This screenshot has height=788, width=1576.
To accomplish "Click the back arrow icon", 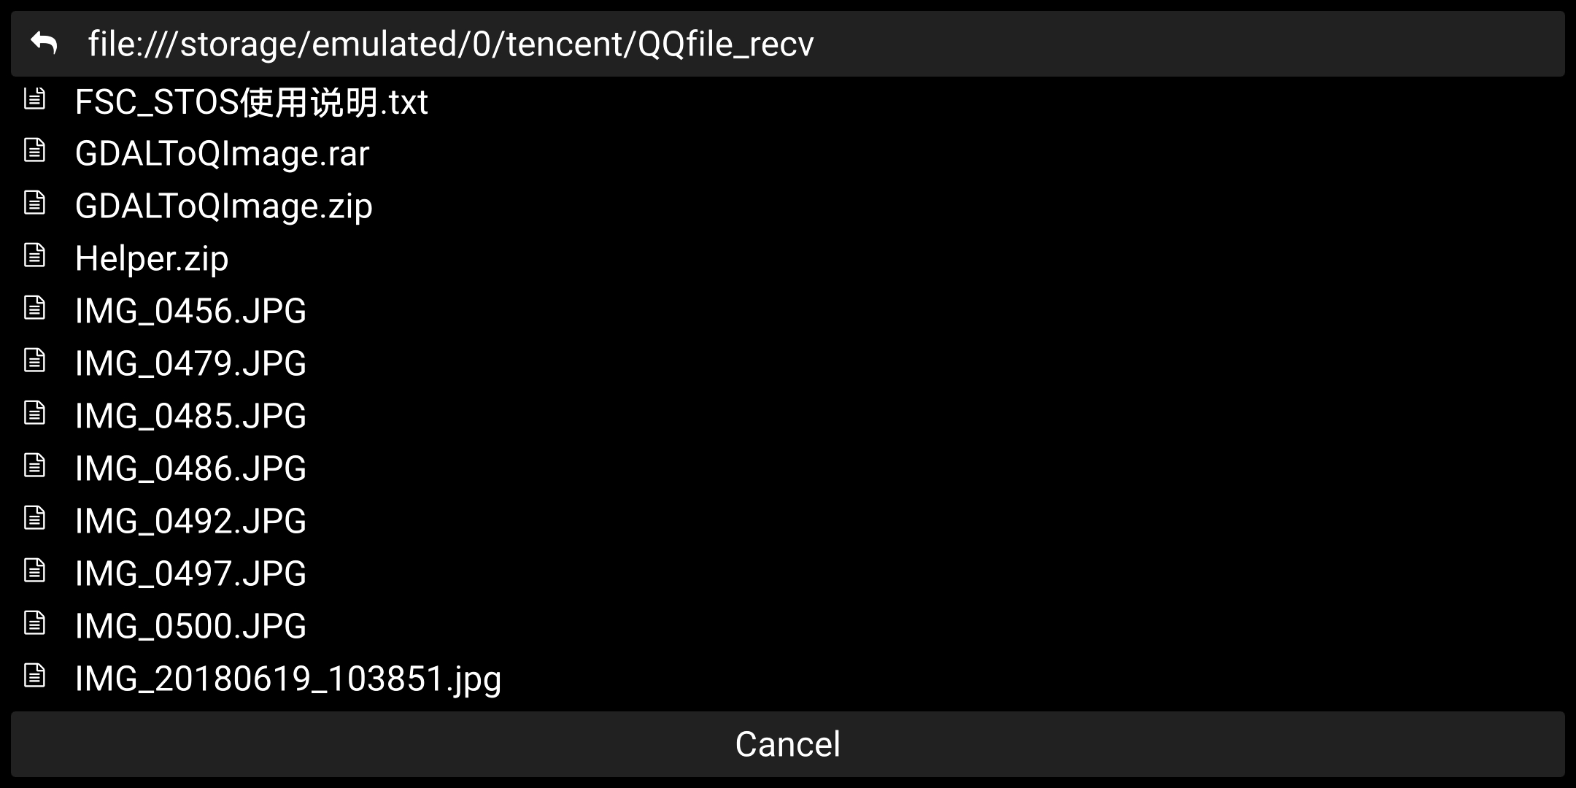I will pyautogui.click(x=44, y=43).
